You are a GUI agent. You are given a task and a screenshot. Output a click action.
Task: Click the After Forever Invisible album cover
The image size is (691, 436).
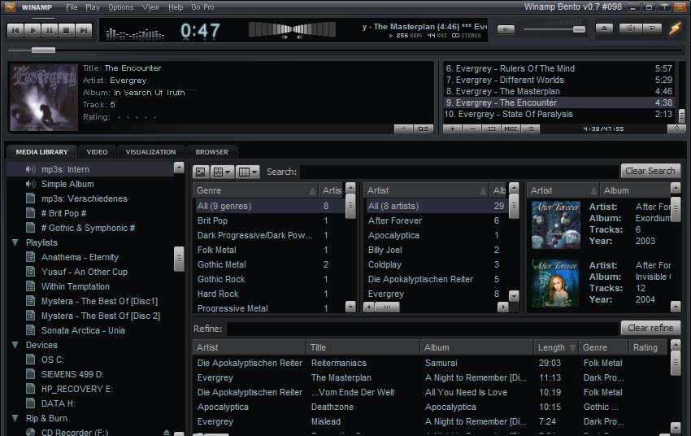pyautogui.click(x=556, y=283)
